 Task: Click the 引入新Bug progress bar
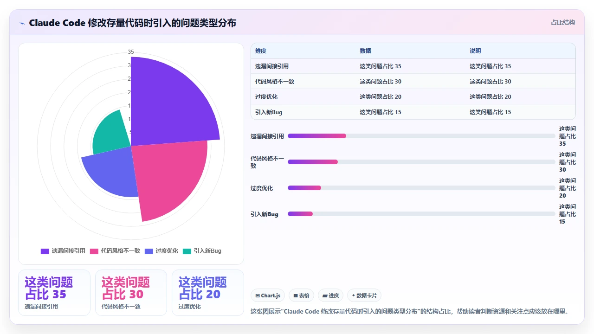coord(421,214)
